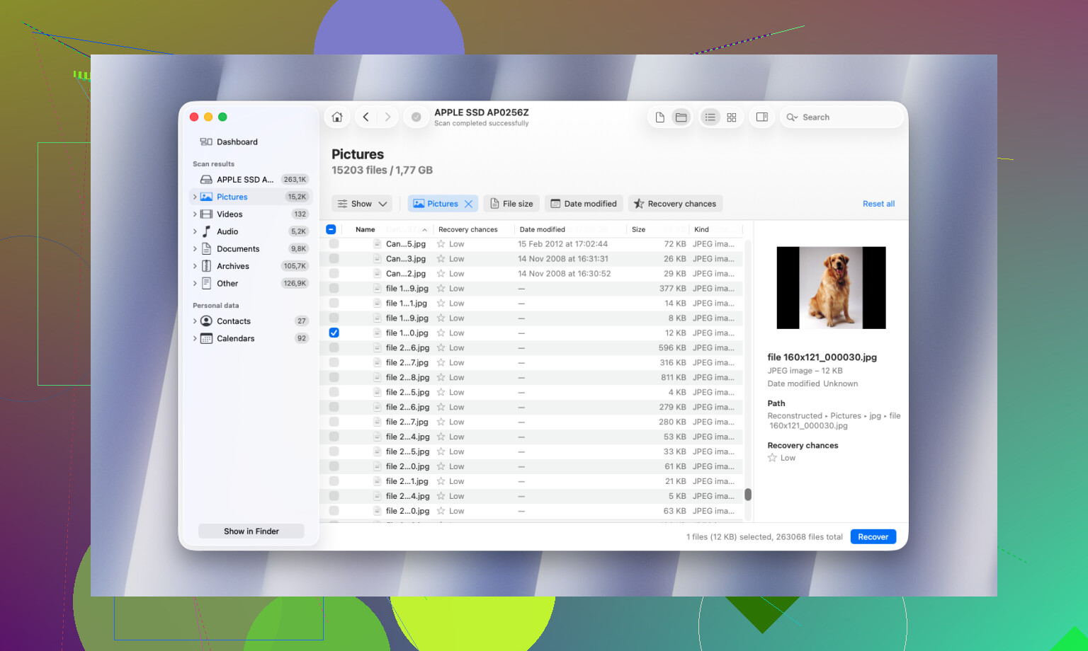1088x651 pixels.
Task: Expand Videos tree chevron
Action: 195,214
